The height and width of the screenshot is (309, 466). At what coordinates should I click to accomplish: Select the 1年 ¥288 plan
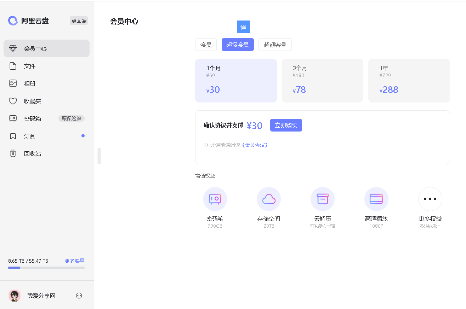[x=409, y=81]
